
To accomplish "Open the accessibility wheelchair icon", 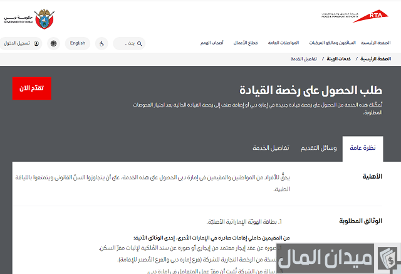I will click(102, 43).
